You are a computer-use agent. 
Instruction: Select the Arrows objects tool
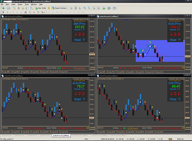(42, 12)
